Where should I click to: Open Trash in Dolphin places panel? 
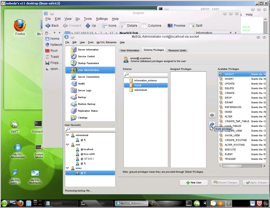tap(52, 57)
